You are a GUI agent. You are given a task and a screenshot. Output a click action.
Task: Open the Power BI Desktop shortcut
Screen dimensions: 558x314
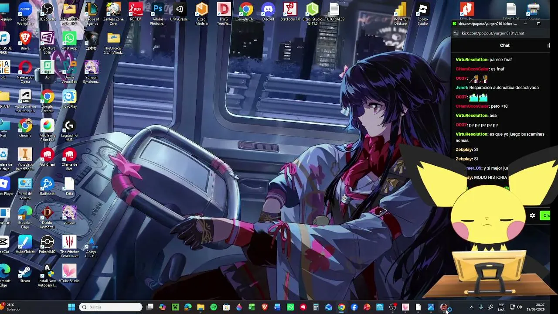[401, 14]
